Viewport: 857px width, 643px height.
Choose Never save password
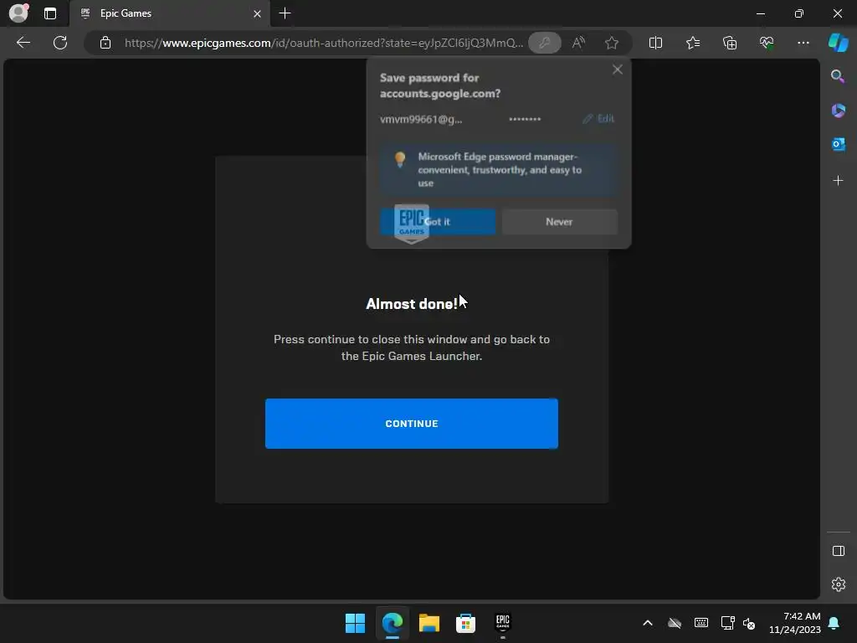click(560, 221)
